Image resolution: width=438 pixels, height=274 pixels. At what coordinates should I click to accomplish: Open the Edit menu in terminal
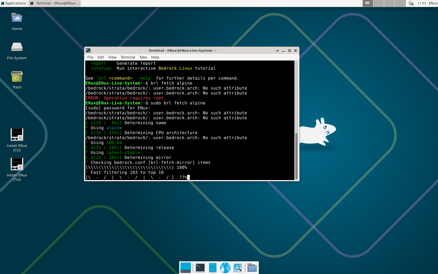(101, 57)
